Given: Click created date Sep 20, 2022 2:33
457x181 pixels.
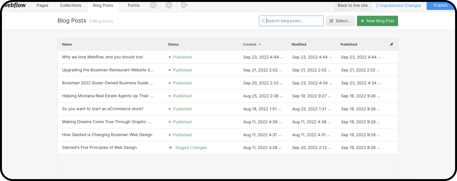Looking at the screenshot, I should point(263,83).
